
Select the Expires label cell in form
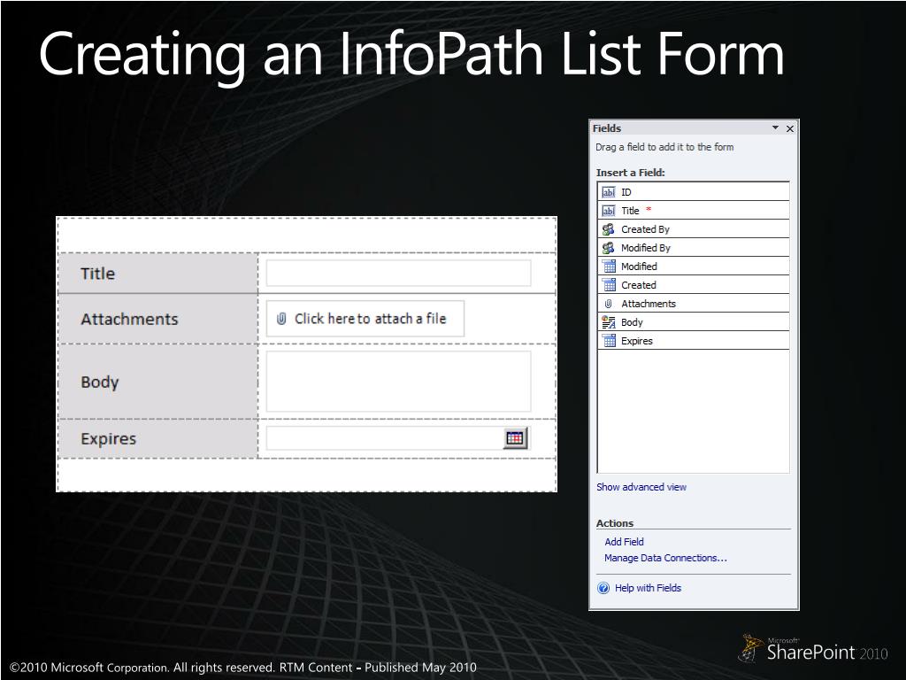tap(157, 438)
